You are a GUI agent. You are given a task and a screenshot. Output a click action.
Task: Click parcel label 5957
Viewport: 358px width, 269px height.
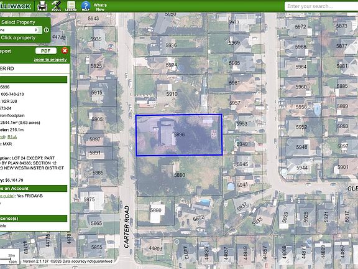click(235, 103)
